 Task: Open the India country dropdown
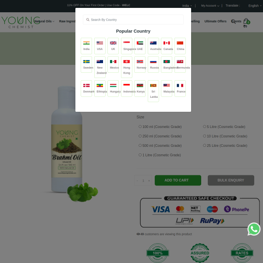click(187, 6)
